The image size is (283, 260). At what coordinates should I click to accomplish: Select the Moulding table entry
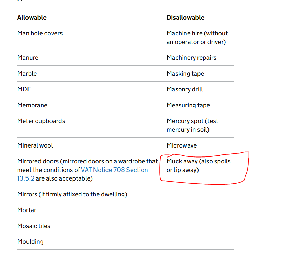(x=30, y=242)
